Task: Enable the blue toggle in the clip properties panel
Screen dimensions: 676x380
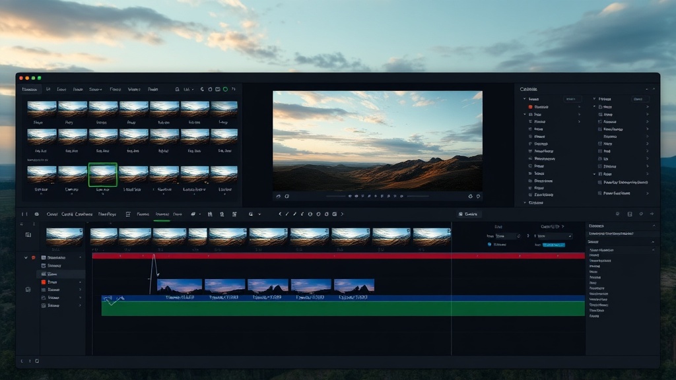Action: 554,245
